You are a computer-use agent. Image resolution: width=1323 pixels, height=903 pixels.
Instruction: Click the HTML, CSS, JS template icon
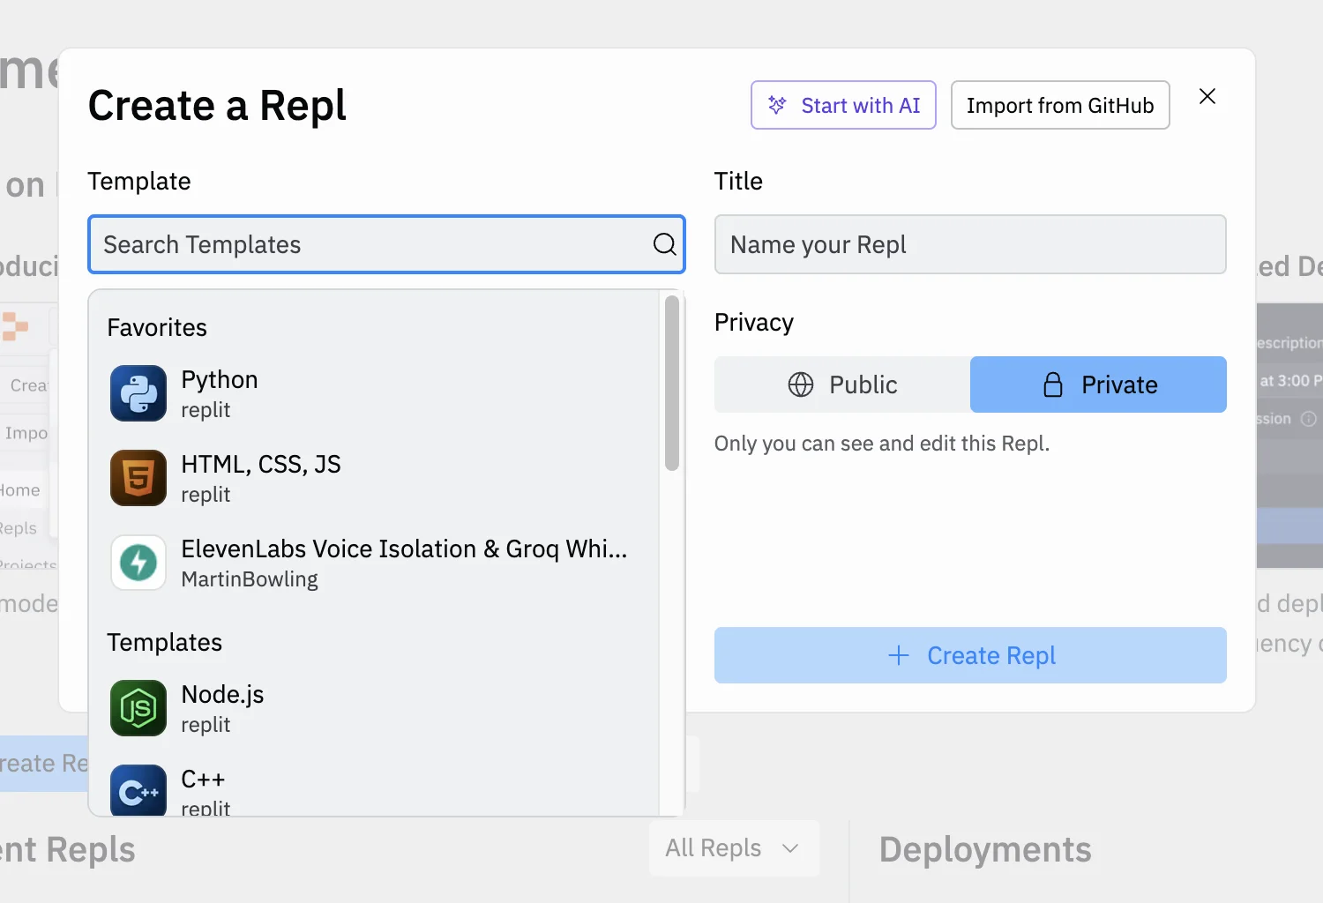[x=138, y=478]
